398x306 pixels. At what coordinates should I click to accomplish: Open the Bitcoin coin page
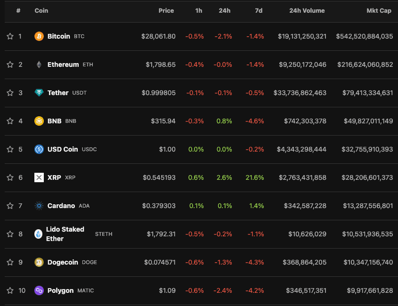point(58,36)
